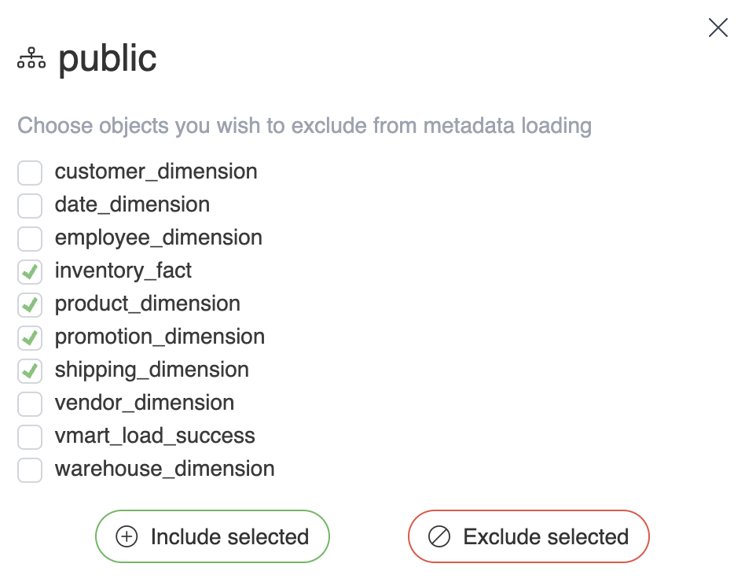Click the plus icon in Include selected
Screen dimensions: 745x582
127,537
